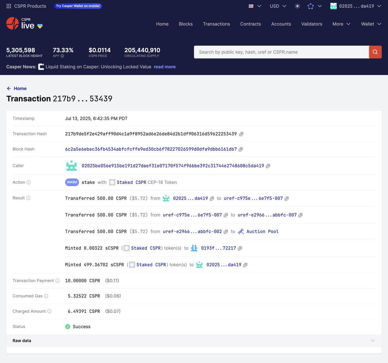Click the CSPR.live logo
The image size is (388, 363).
point(24,24)
